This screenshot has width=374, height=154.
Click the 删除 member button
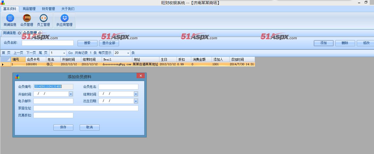pos(345,43)
